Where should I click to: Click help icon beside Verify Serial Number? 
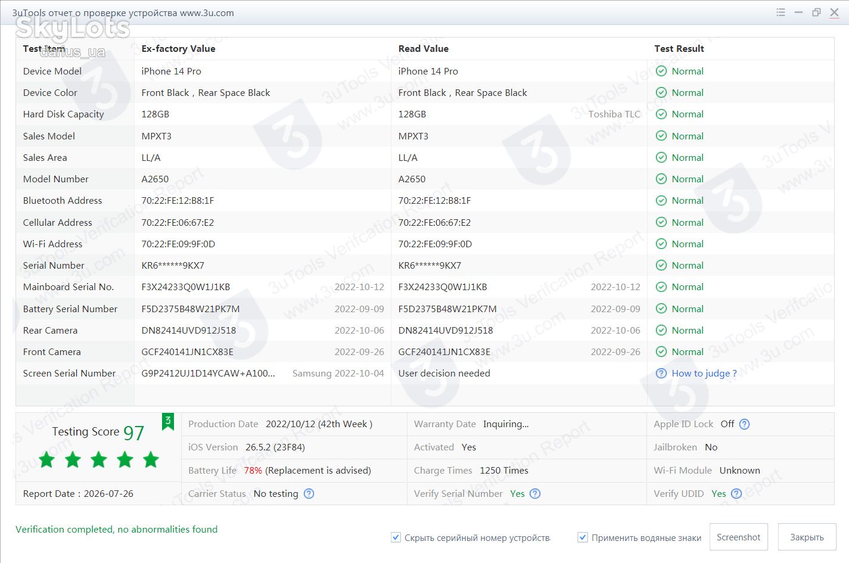tap(535, 493)
